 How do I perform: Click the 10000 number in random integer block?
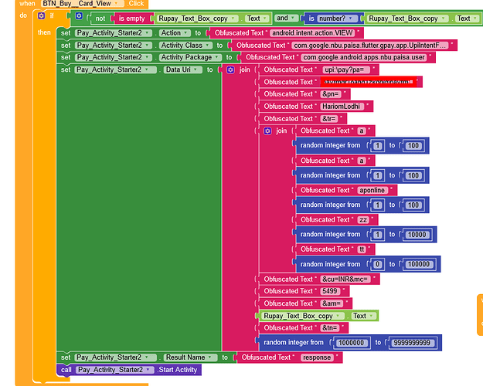418,234
